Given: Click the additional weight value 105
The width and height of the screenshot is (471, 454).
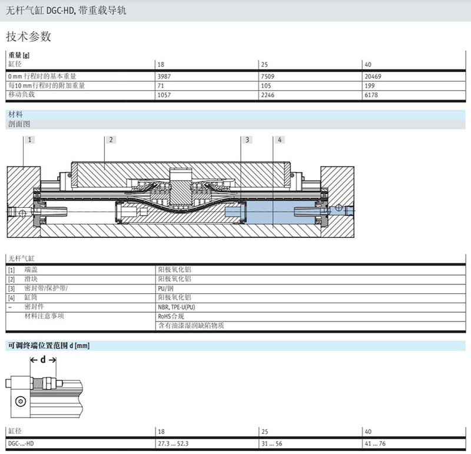Looking at the screenshot, I should coord(266,85).
